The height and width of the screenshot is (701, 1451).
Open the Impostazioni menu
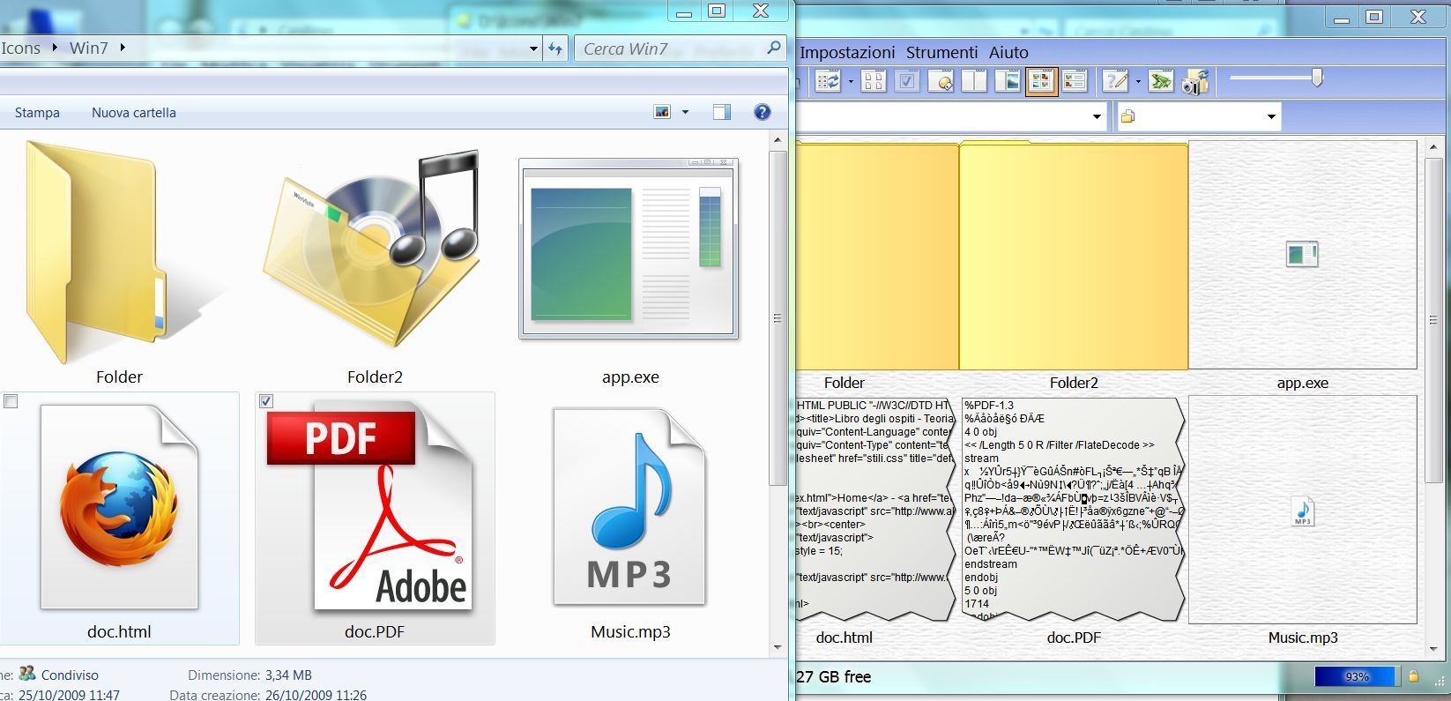pyautogui.click(x=847, y=52)
